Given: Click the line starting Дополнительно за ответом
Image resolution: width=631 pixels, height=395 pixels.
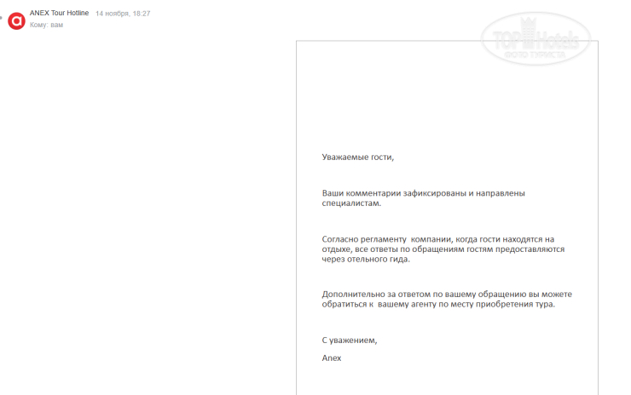Looking at the screenshot, I should [x=447, y=295].
